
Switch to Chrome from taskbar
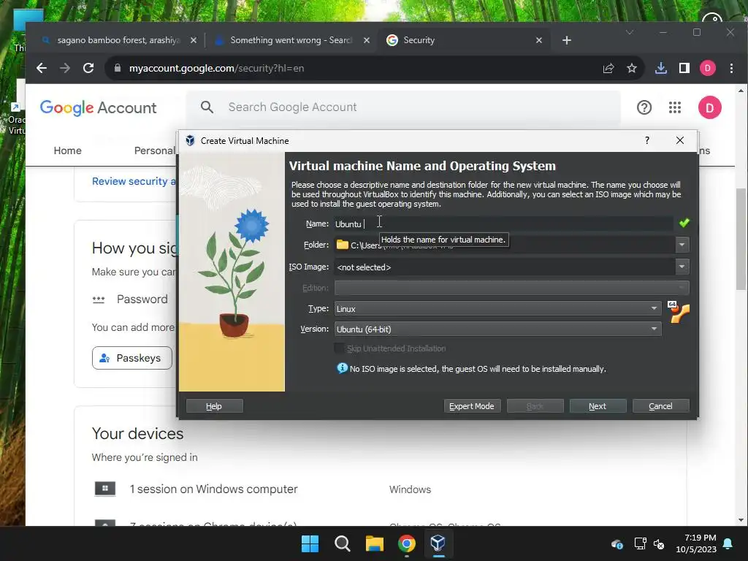click(x=406, y=543)
